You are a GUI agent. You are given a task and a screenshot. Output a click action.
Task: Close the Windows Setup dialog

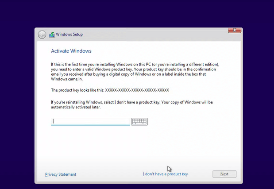click(x=235, y=30)
